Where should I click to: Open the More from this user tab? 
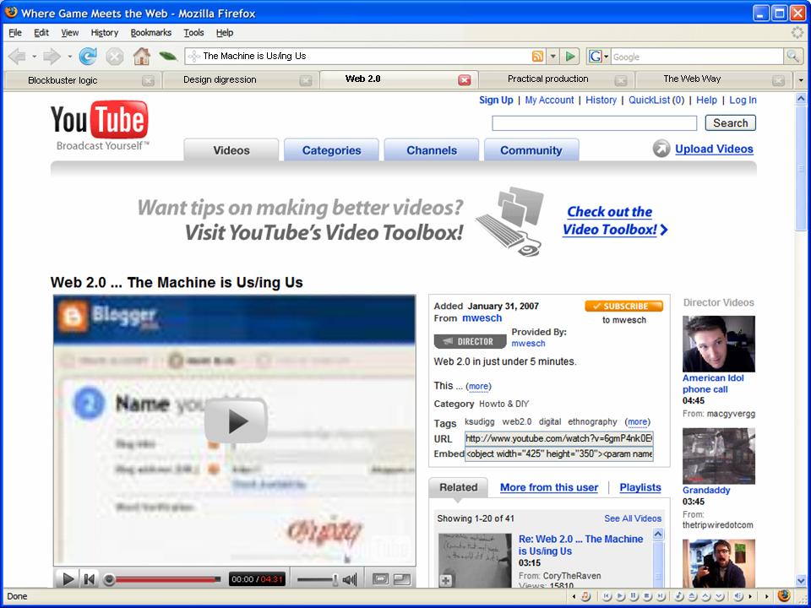[549, 487]
